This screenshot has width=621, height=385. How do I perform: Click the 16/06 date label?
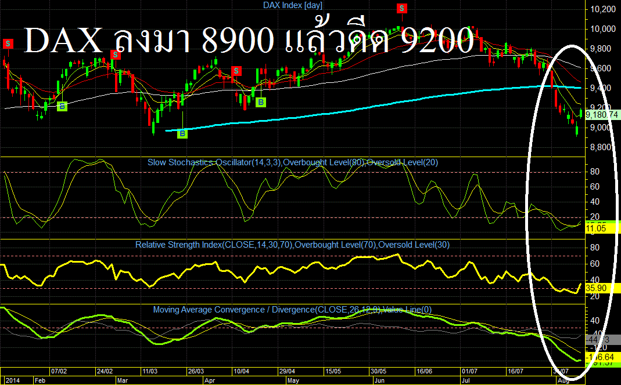click(424, 371)
